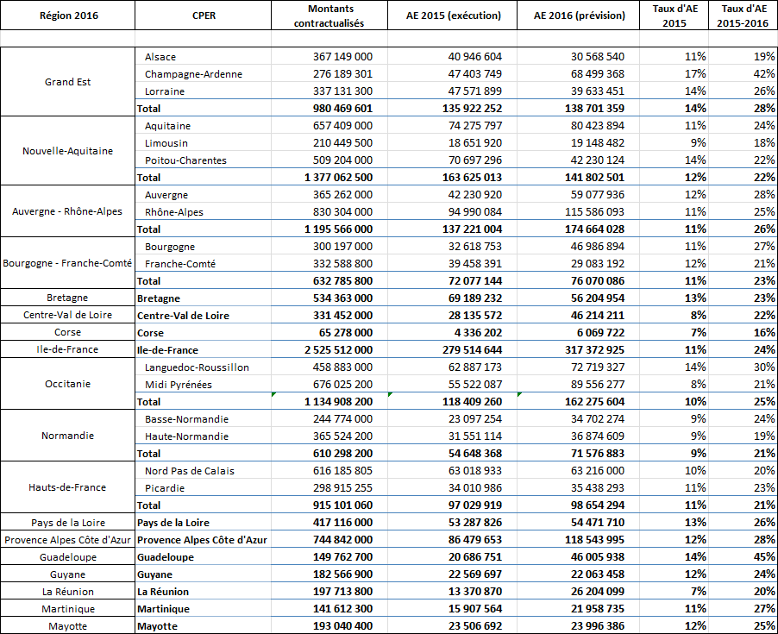Click the 'Région 2016' column header
Image resolution: width=778 pixels, height=634 pixels.
point(68,16)
